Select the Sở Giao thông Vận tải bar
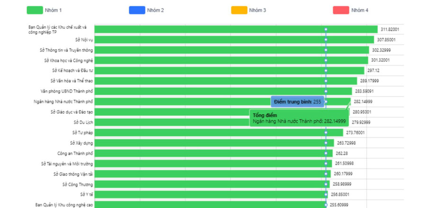The image size is (426, 208). (x=213, y=174)
